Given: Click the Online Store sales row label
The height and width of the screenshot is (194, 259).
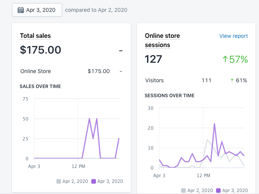Looking at the screenshot, I should tap(36, 71).
